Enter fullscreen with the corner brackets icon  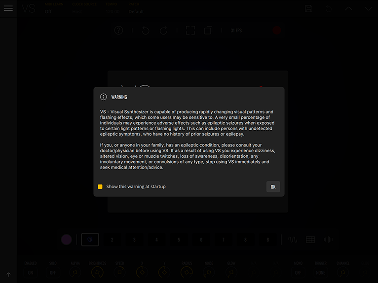pyautogui.click(x=190, y=31)
